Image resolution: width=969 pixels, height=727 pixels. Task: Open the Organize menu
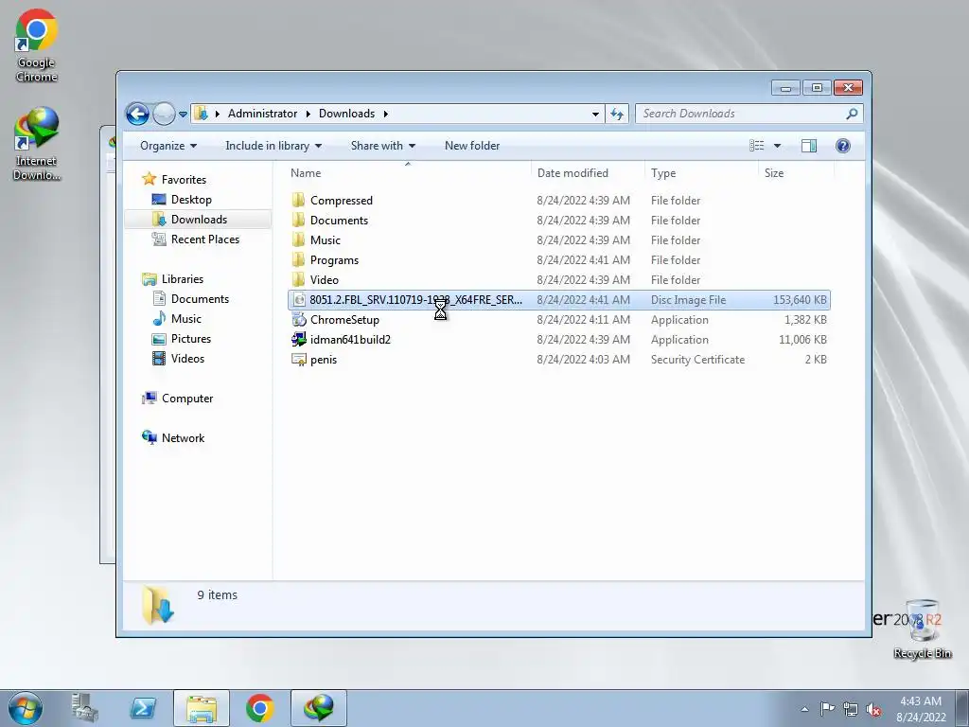(168, 146)
